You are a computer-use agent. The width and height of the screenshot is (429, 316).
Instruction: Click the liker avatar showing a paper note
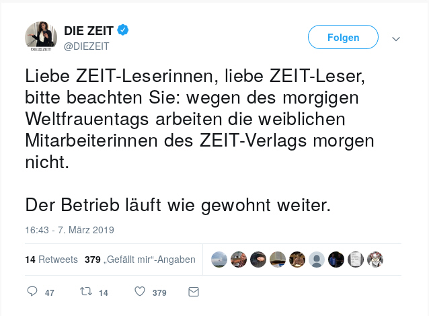(x=356, y=260)
